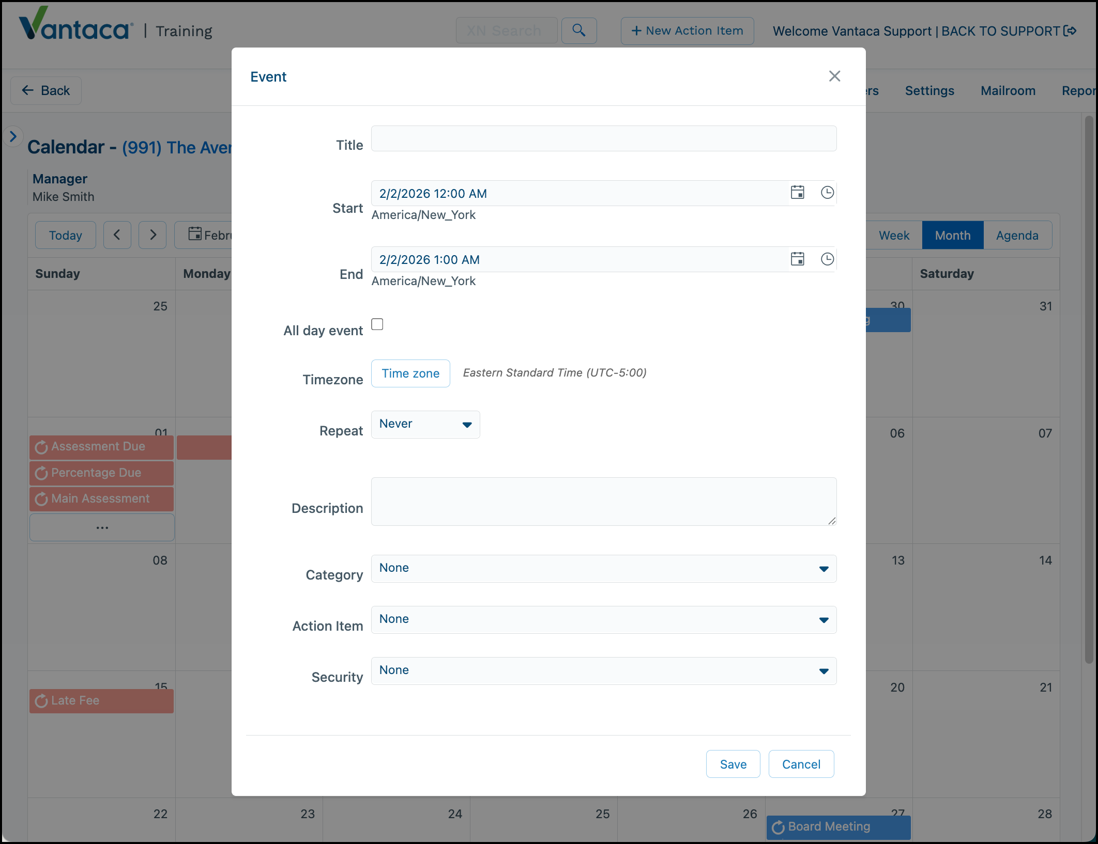The height and width of the screenshot is (844, 1098).
Task: Open the Assessment Due event
Action: click(x=101, y=447)
